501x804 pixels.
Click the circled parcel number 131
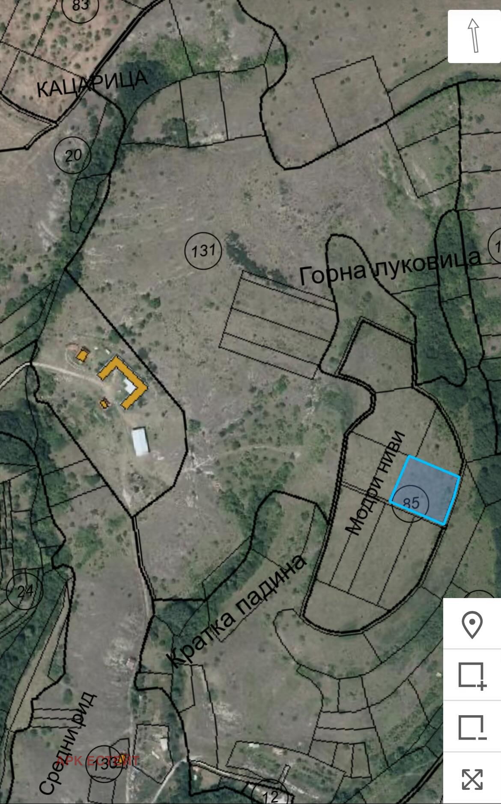pyautogui.click(x=203, y=250)
